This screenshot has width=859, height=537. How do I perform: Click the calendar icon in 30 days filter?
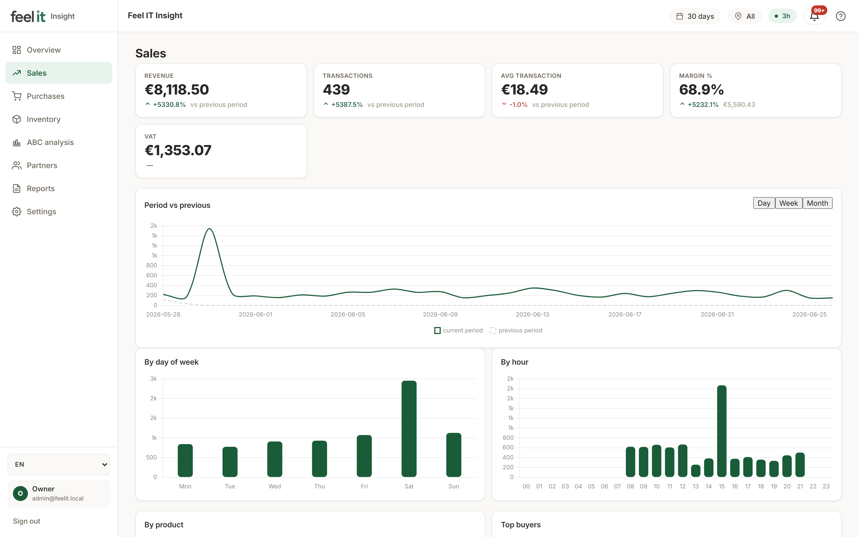pyautogui.click(x=679, y=16)
